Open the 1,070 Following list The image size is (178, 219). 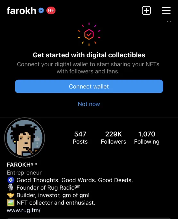pyautogui.click(x=147, y=138)
